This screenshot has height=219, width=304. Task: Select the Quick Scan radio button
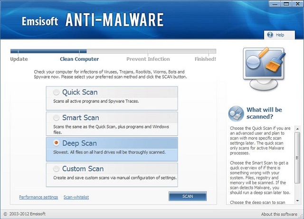56,92
